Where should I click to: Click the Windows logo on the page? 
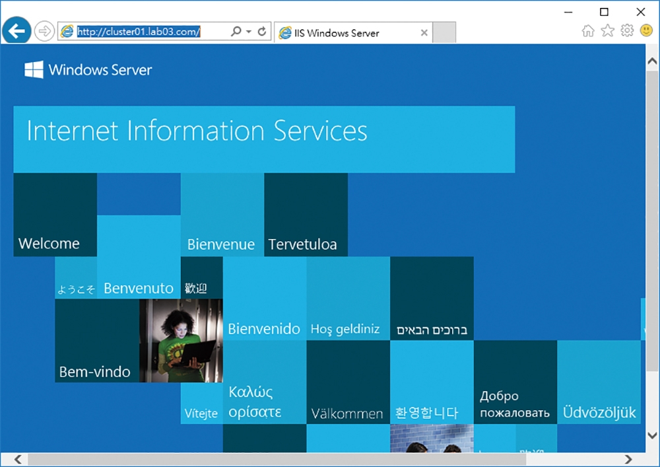point(34,69)
